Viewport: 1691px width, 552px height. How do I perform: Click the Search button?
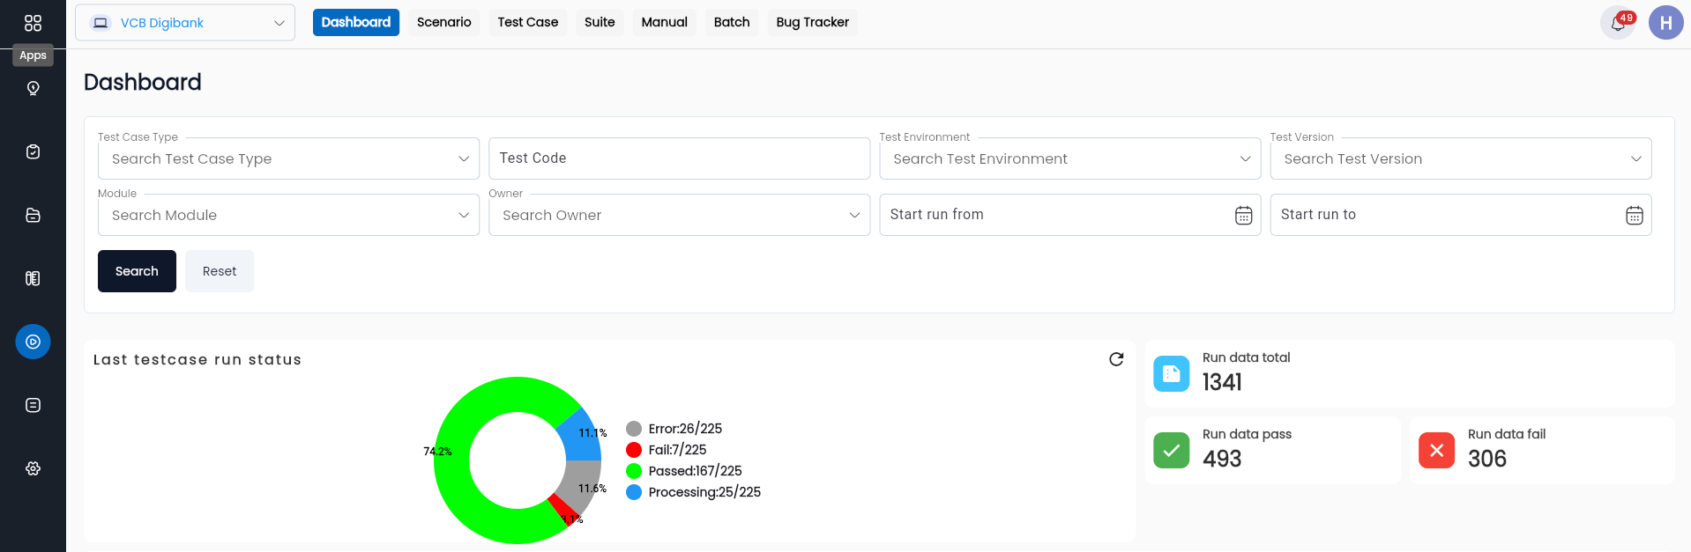pos(137,271)
